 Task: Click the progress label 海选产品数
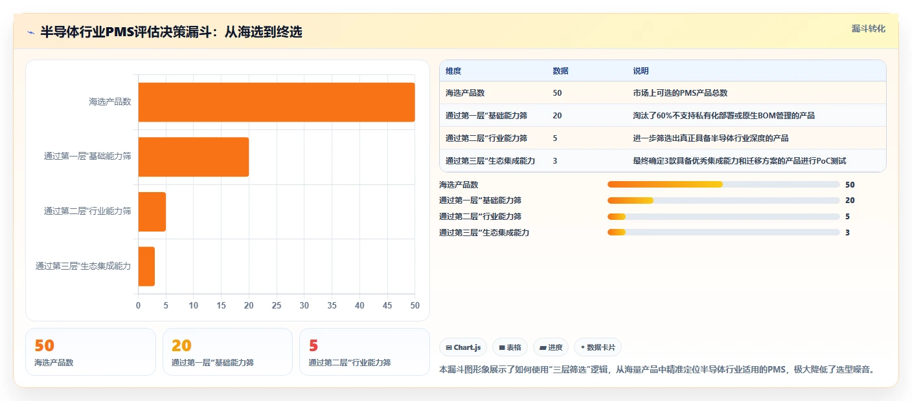coord(459,184)
